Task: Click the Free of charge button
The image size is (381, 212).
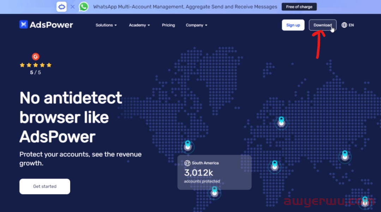Action: pyautogui.click(x=299, y=7)
